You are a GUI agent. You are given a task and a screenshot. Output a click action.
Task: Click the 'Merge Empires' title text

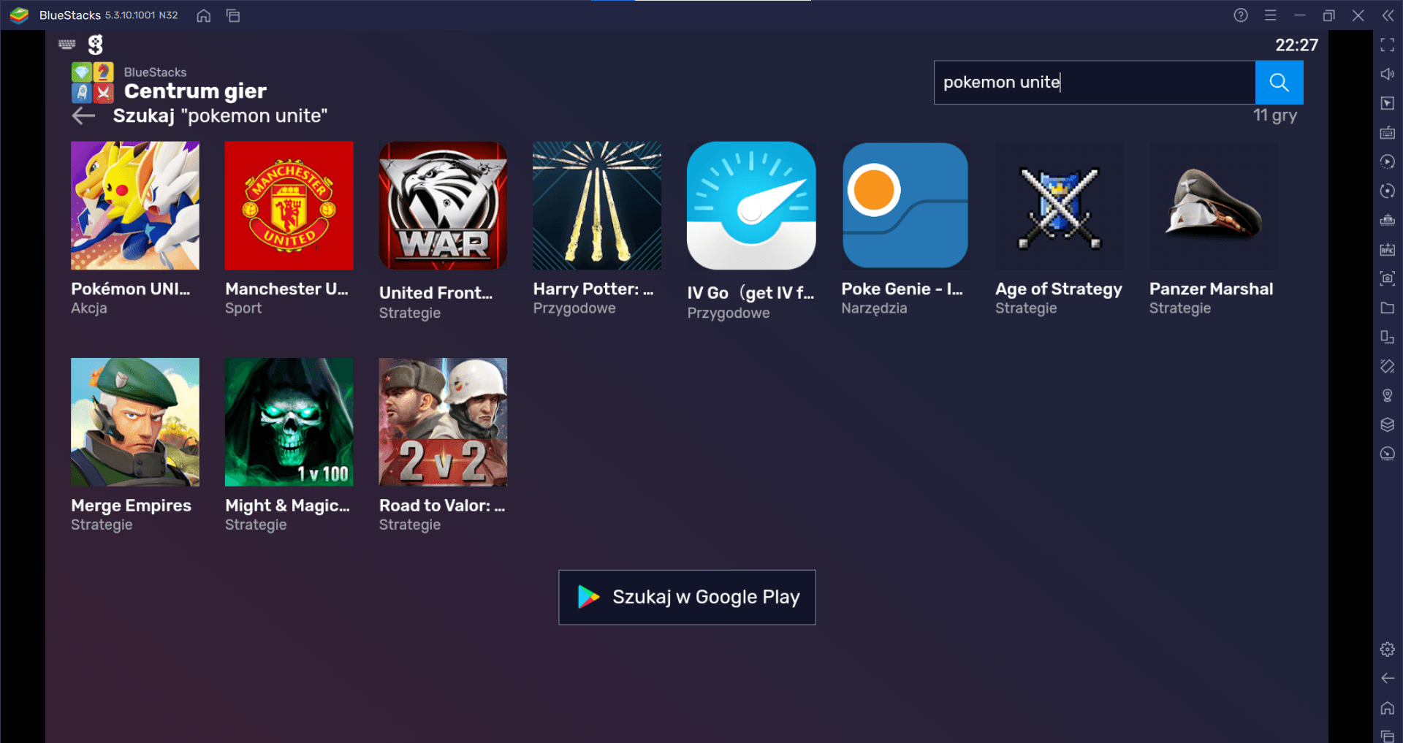coord(131,506)
